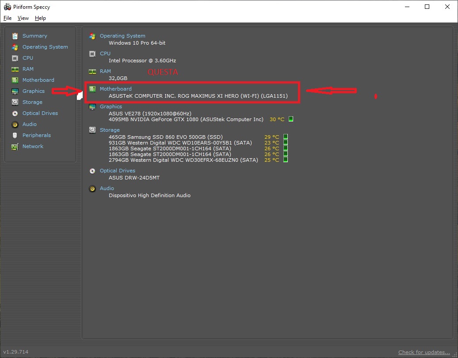Select Operating System in the sidebar
The height and width of the screenshot is (358, 458).
click(x=45, y=47)
